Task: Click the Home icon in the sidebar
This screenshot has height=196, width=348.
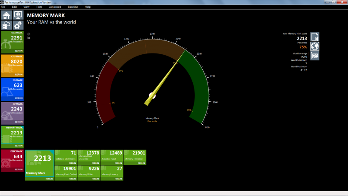Action: [x=7, y=15]
